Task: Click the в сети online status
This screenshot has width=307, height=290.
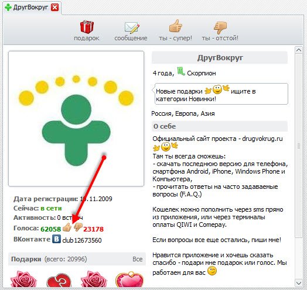Action: click(x=51, y=208)
